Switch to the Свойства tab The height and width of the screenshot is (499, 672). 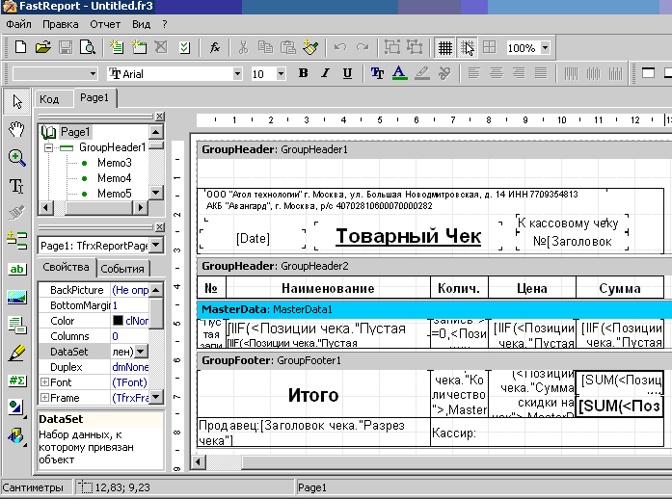pyautogui.click(x=66, y=267)
